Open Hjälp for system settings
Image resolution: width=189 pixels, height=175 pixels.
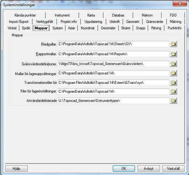(16, 168)
